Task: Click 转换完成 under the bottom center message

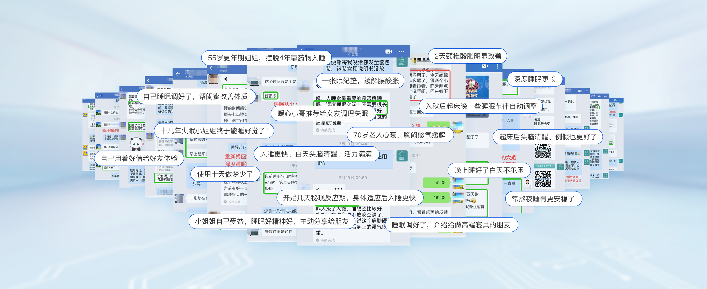Action: [x=327, y=240]
